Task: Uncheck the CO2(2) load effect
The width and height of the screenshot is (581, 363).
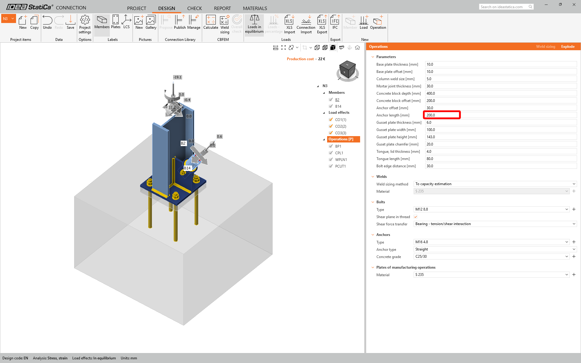Action: [x=331, y=126]
